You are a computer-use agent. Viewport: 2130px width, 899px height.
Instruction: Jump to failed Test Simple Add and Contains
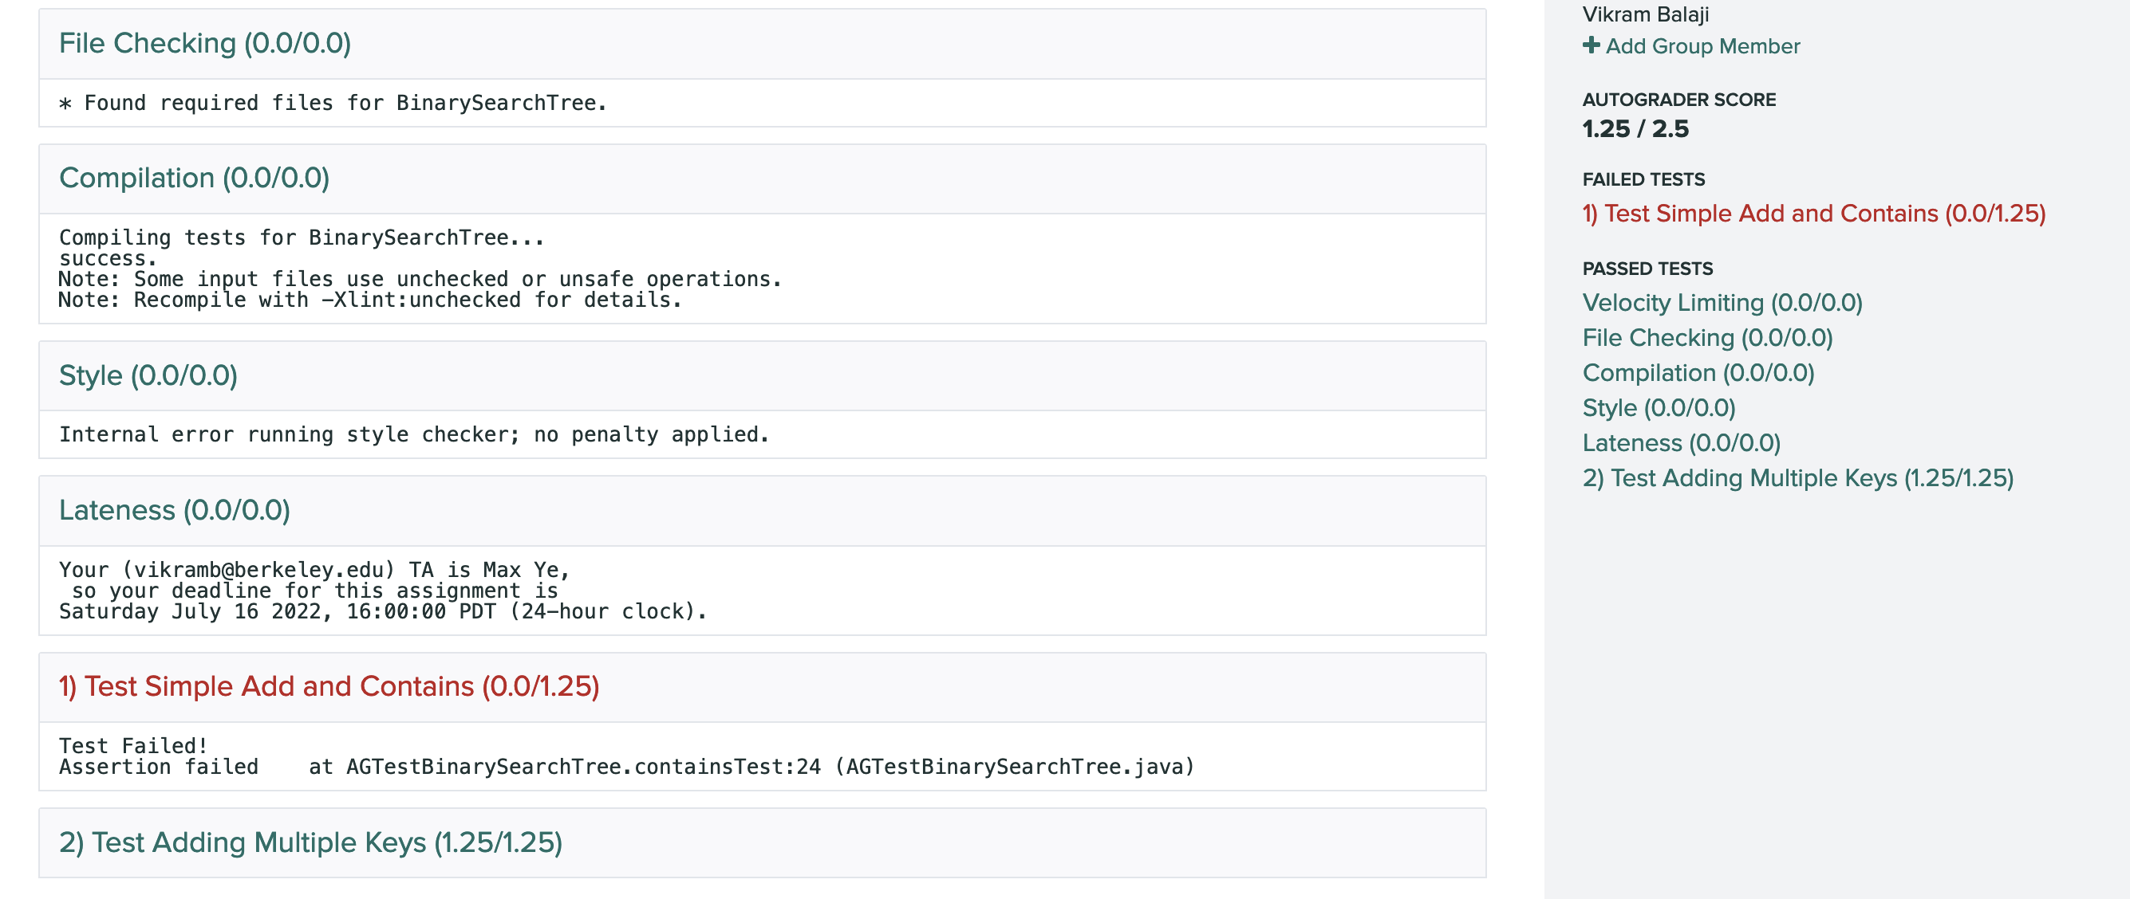(x=1813, y=213)
